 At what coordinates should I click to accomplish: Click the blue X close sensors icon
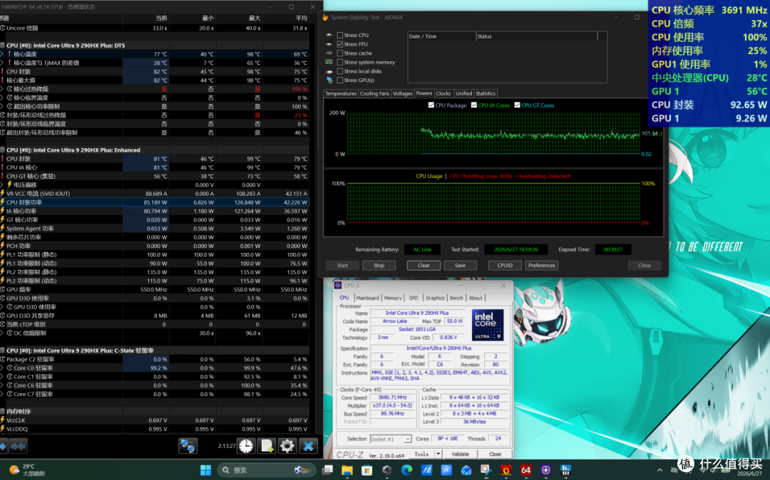309,446
